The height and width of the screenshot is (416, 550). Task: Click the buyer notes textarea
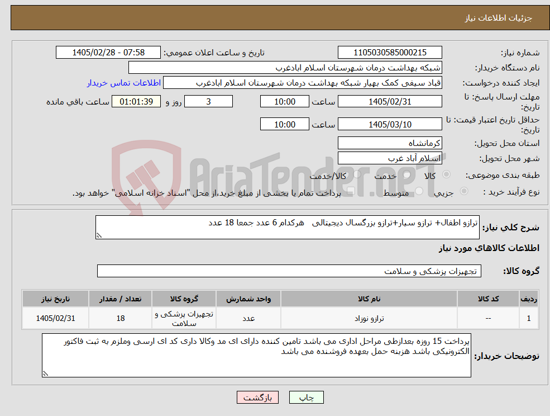pyautogui.click(x=256, y=355)
